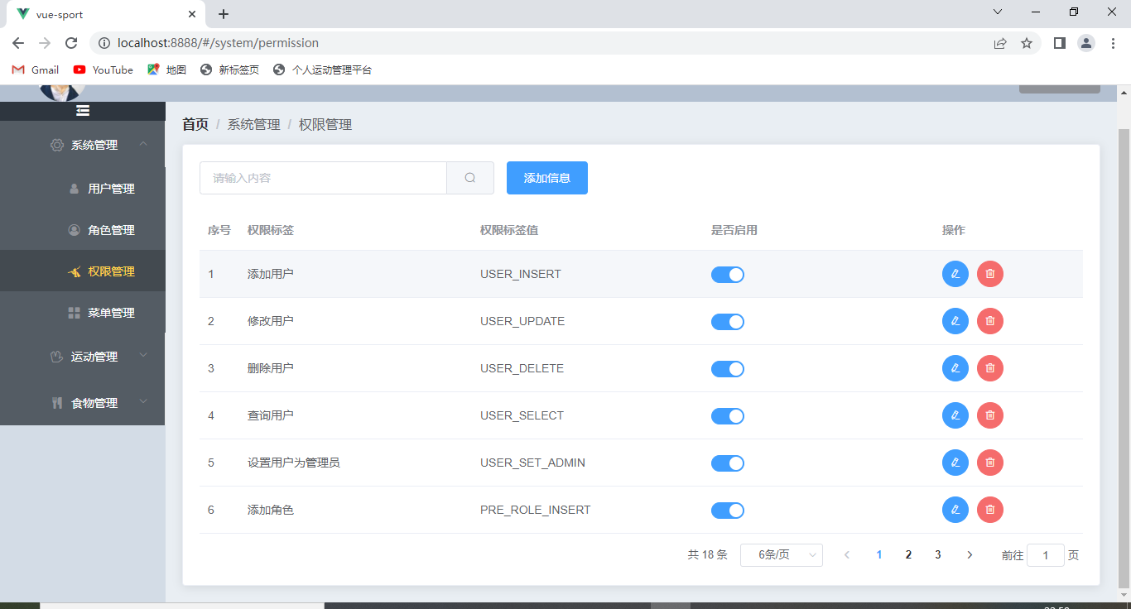1131x609 pixels.
Task: Reload the page using browser refresh icon
Action: [x=71, y=43]
